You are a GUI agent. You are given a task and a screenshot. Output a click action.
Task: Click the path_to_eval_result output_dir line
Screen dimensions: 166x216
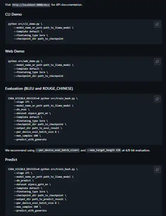click(38, 128)
